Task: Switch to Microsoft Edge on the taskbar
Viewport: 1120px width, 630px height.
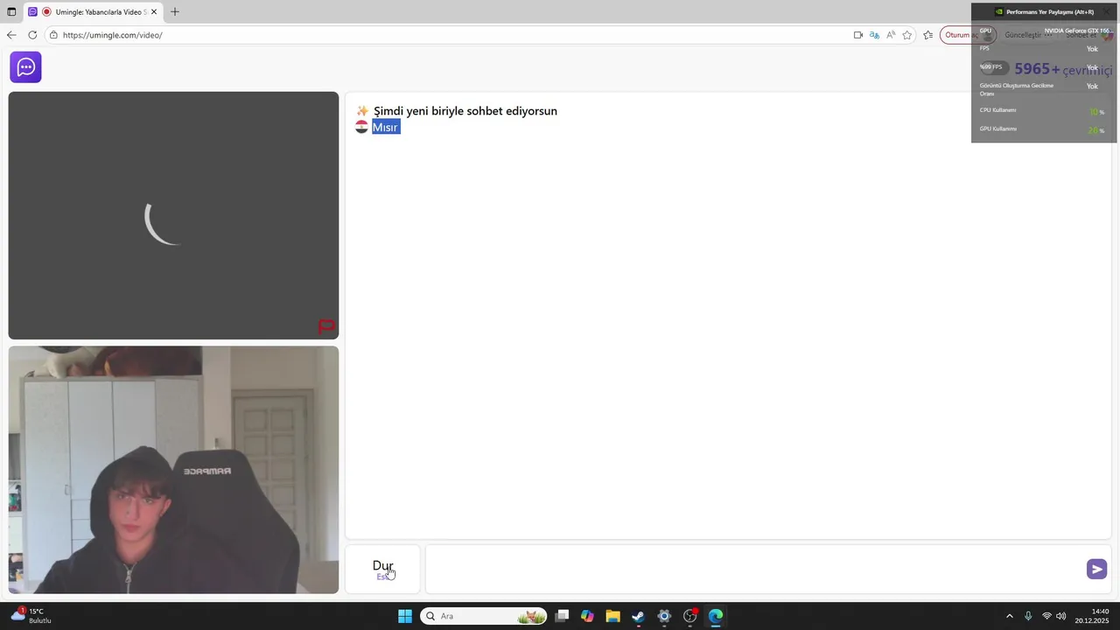Action: tap(716, 616)
